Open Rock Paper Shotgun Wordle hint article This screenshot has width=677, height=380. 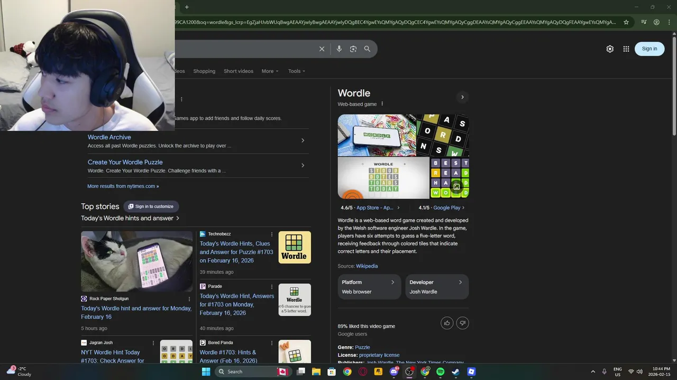point(136,312)
